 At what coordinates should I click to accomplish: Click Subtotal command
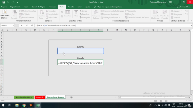click(176, 17)
